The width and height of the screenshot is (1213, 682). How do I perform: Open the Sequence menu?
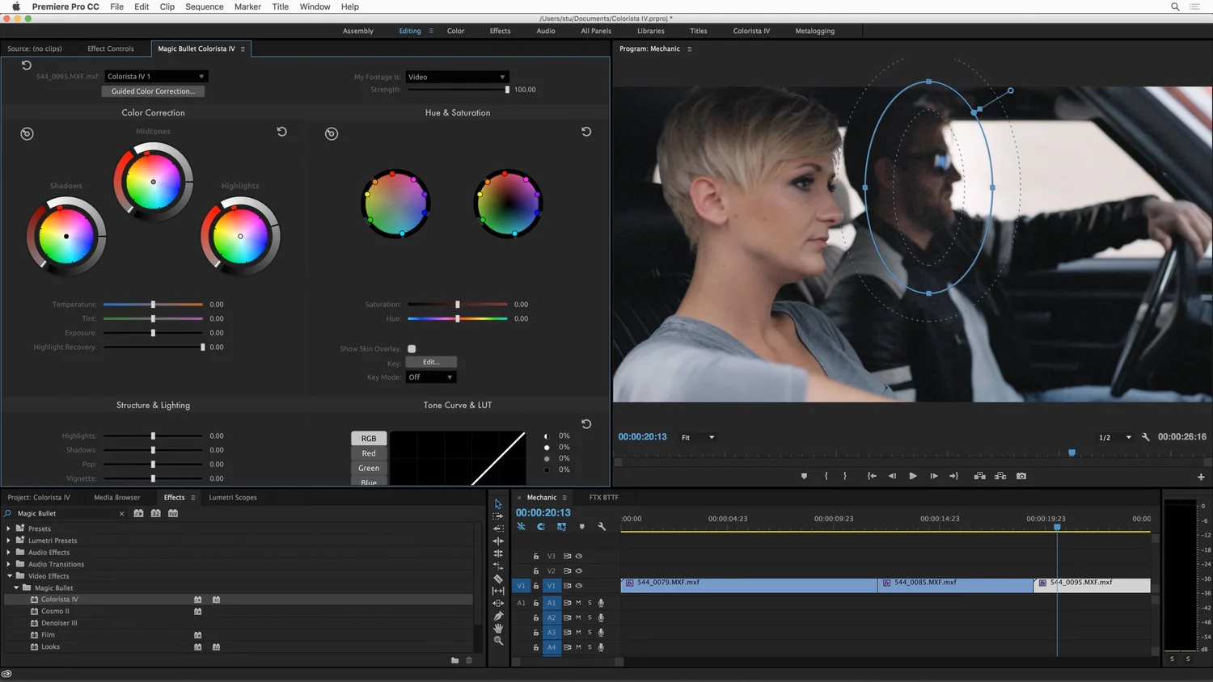click(205, 6)
